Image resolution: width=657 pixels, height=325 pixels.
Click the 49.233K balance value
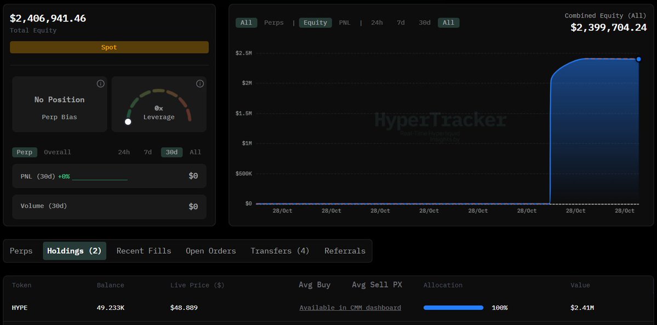(x=111, y=308)
